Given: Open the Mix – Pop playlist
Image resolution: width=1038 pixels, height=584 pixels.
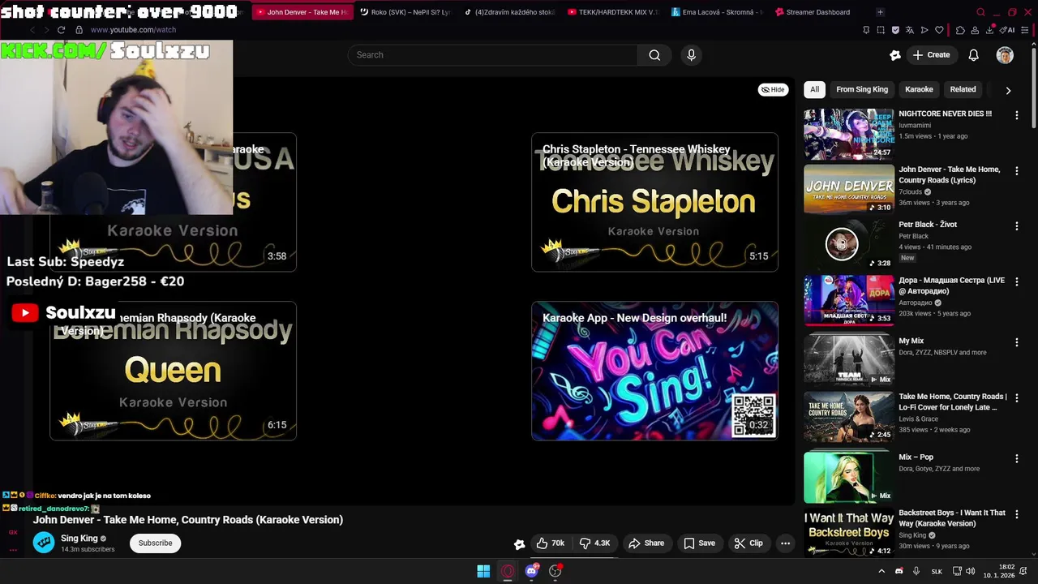Looking at the screenshot, I should click(849, 477).
